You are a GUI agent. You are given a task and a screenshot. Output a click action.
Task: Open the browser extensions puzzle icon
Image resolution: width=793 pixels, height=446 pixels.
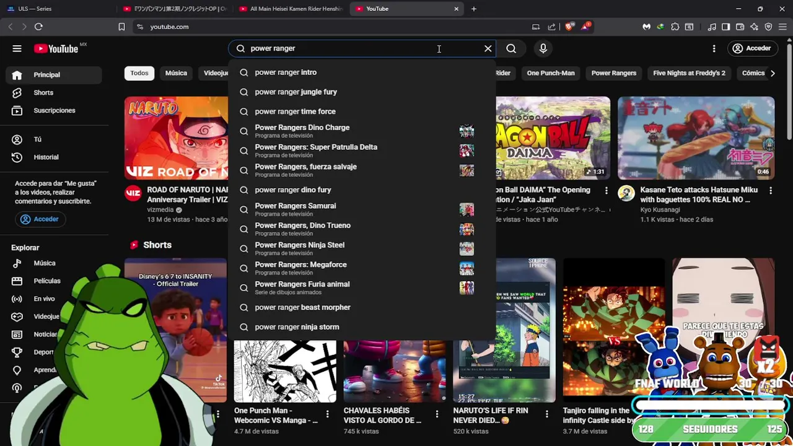click(675, 27)
